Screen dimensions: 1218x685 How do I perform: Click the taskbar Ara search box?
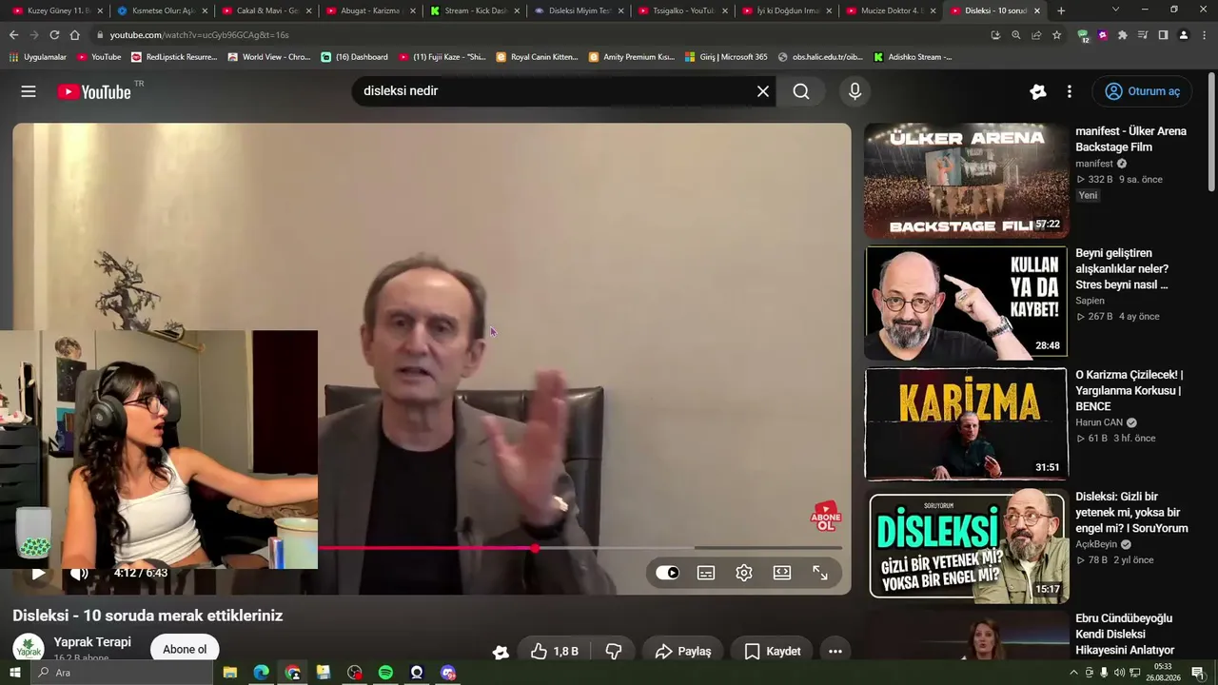[122, 673]
